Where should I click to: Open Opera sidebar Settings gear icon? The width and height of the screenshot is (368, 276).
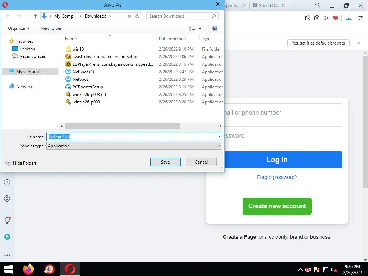click(x=7, y=198)
